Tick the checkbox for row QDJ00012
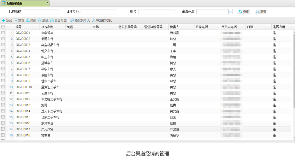The height and width of the screenshot is (156, 295). coord(3,99)
